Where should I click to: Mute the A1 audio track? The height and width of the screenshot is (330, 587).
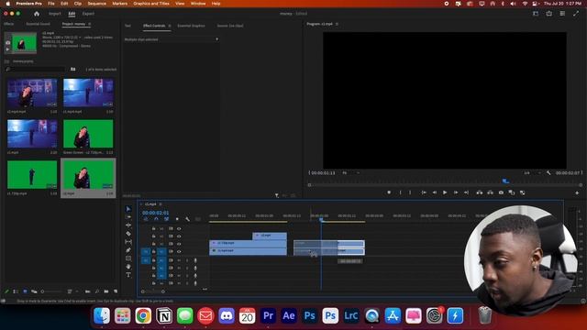pos(179,260)
